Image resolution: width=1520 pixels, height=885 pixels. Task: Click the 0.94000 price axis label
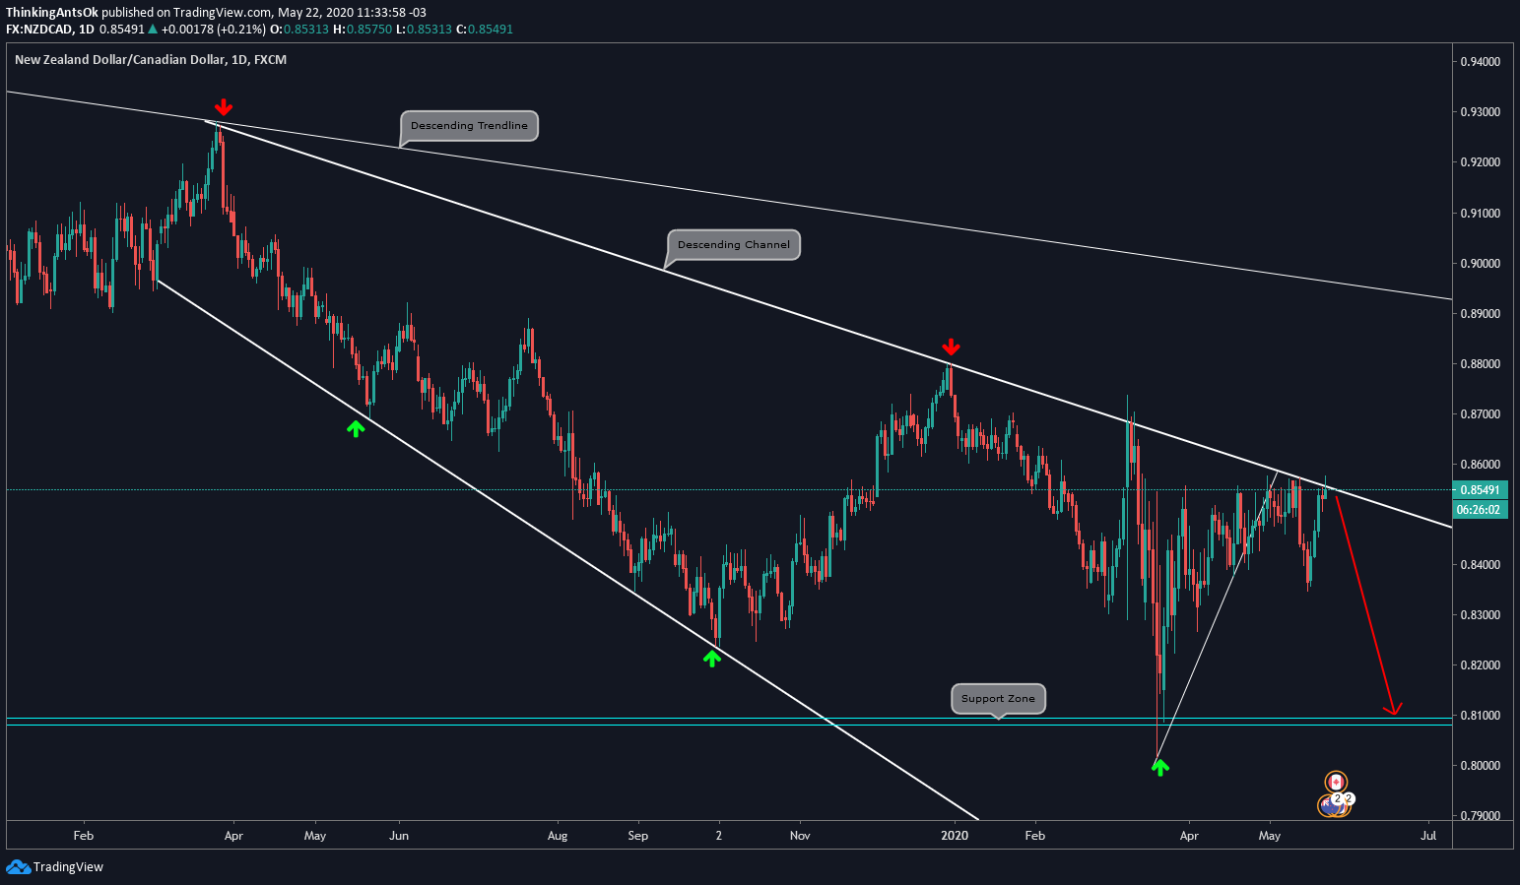[1480, 62]
